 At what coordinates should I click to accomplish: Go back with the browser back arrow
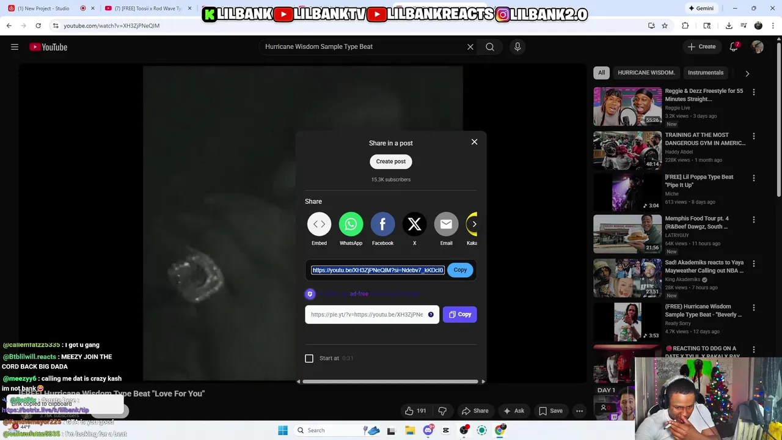click(9, 26)
